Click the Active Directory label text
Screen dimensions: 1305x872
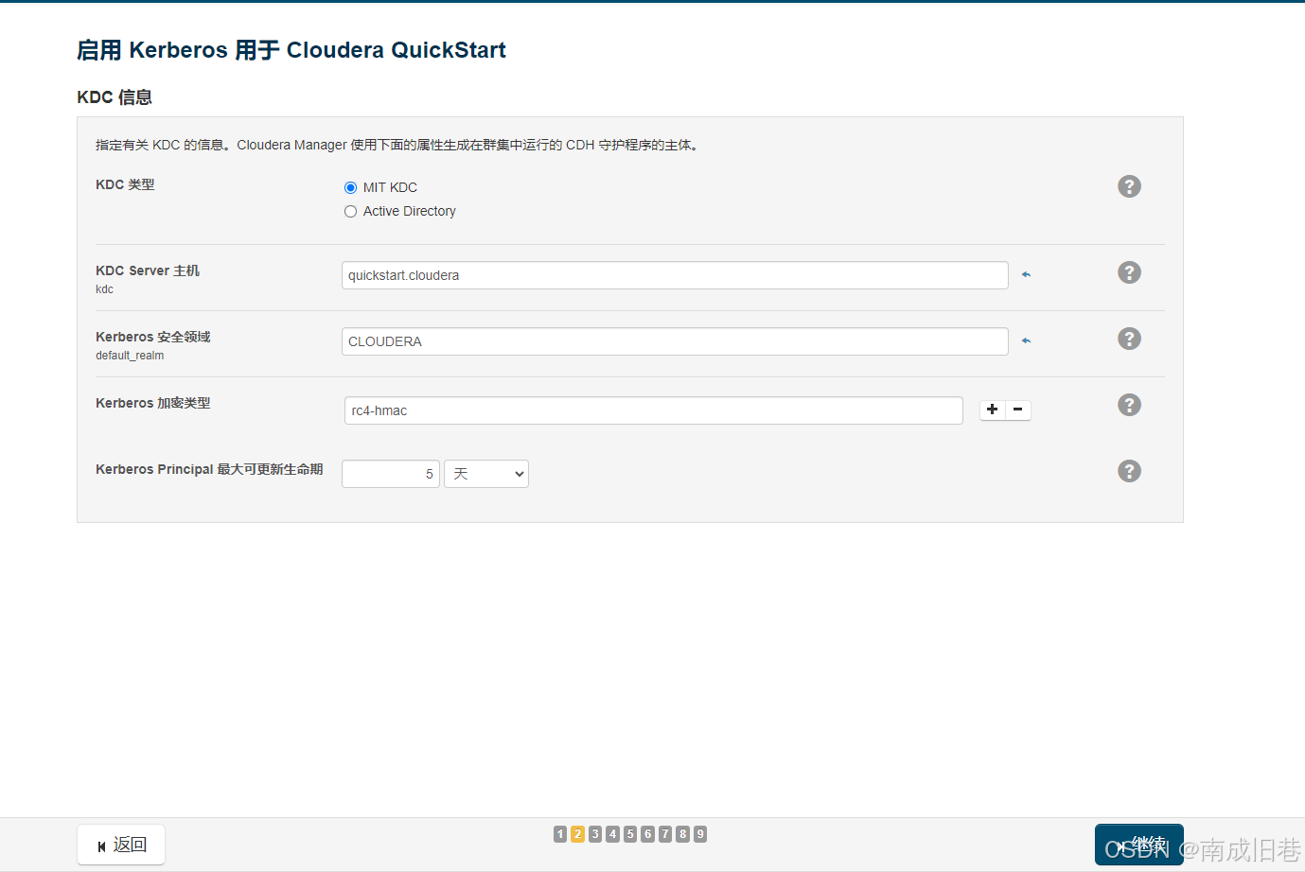pyautogui.click(x=410, y=211)
